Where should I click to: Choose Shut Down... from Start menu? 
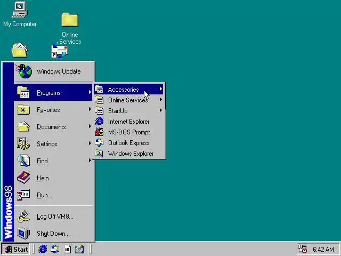pos(54,234)
